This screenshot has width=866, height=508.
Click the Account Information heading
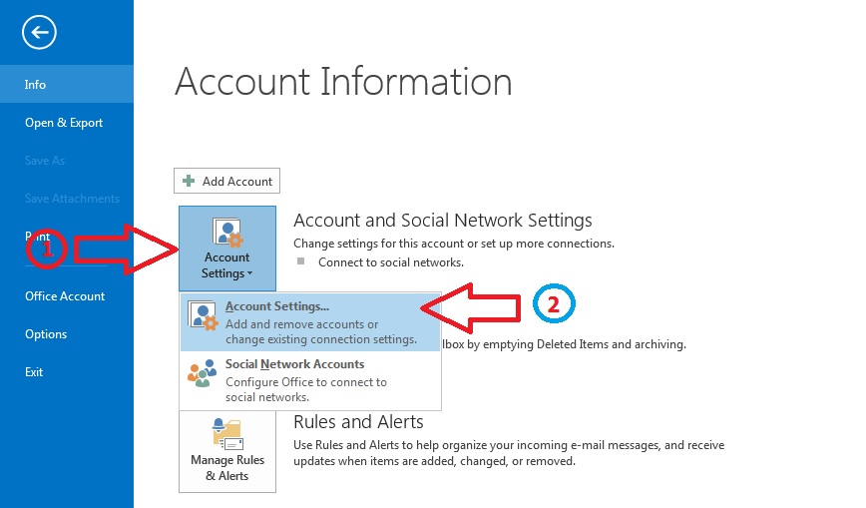click(x=343, y=82)
